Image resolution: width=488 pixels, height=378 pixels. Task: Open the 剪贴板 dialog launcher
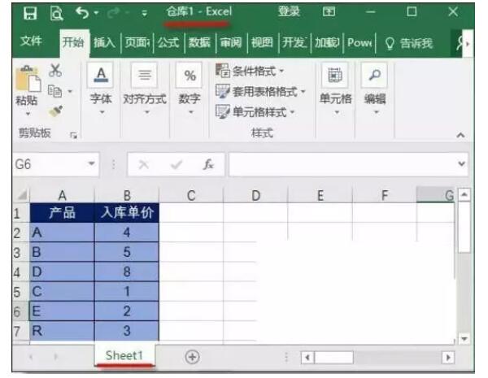click(73, 135)
